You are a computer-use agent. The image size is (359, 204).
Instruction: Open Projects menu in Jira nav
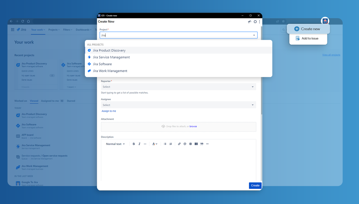click(54, 30)
